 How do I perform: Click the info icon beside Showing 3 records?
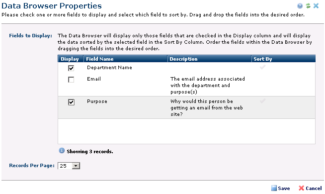62,151
